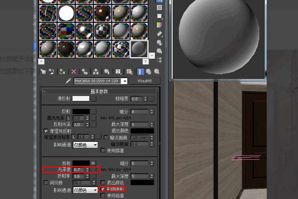
Task: Select the white sphere sample slot
Action: pos(66,13)
